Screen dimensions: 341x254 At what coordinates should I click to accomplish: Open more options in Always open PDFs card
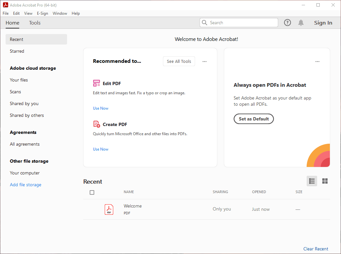[317, 62]
